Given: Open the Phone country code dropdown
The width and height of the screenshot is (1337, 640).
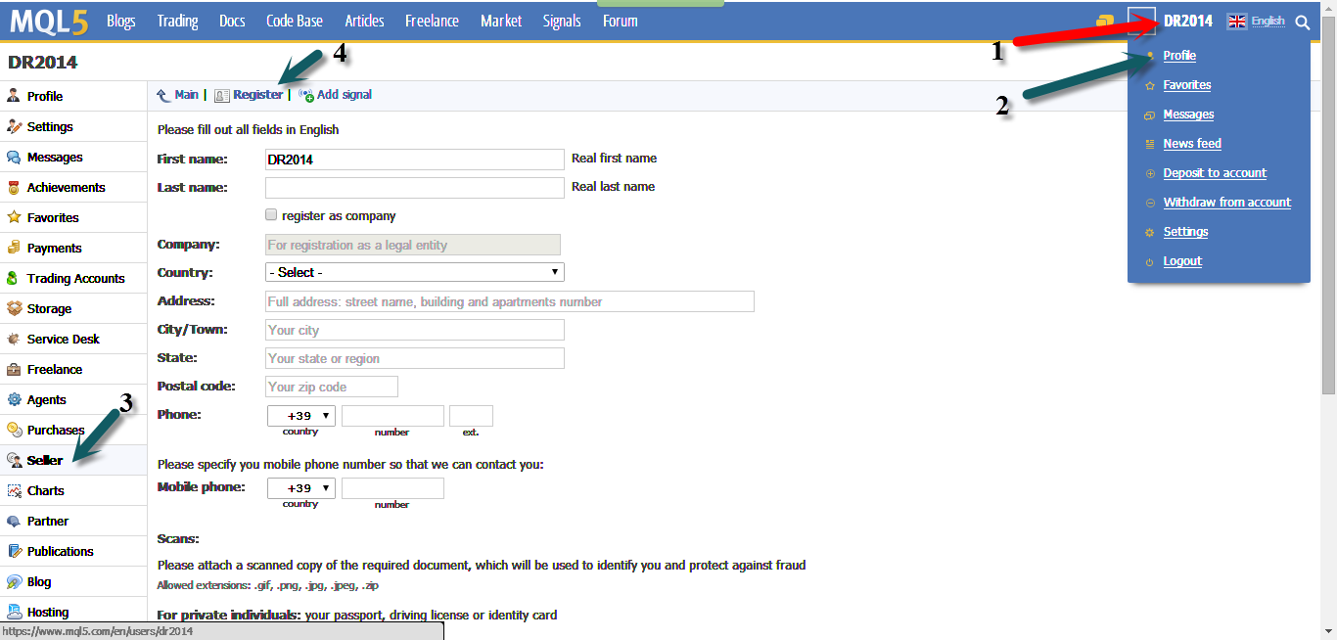Looking at the screenshot, I should tap(301, 416).
